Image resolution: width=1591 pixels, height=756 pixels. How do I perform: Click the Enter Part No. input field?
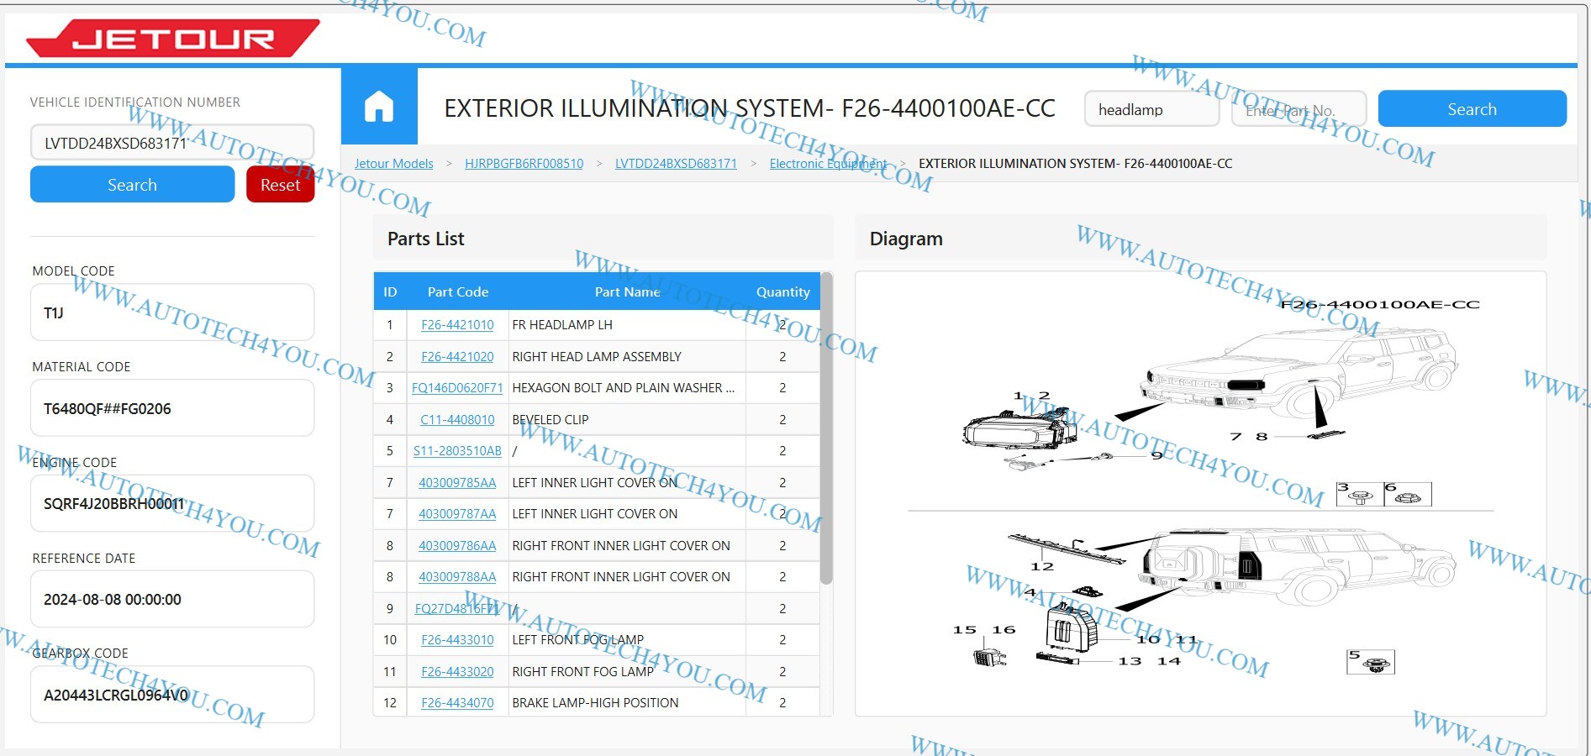pyautogui.click(x=1299, y=109)
